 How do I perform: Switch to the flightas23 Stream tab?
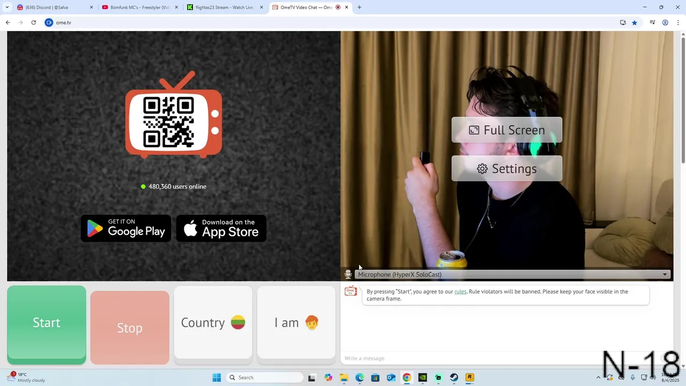(224, 8)
